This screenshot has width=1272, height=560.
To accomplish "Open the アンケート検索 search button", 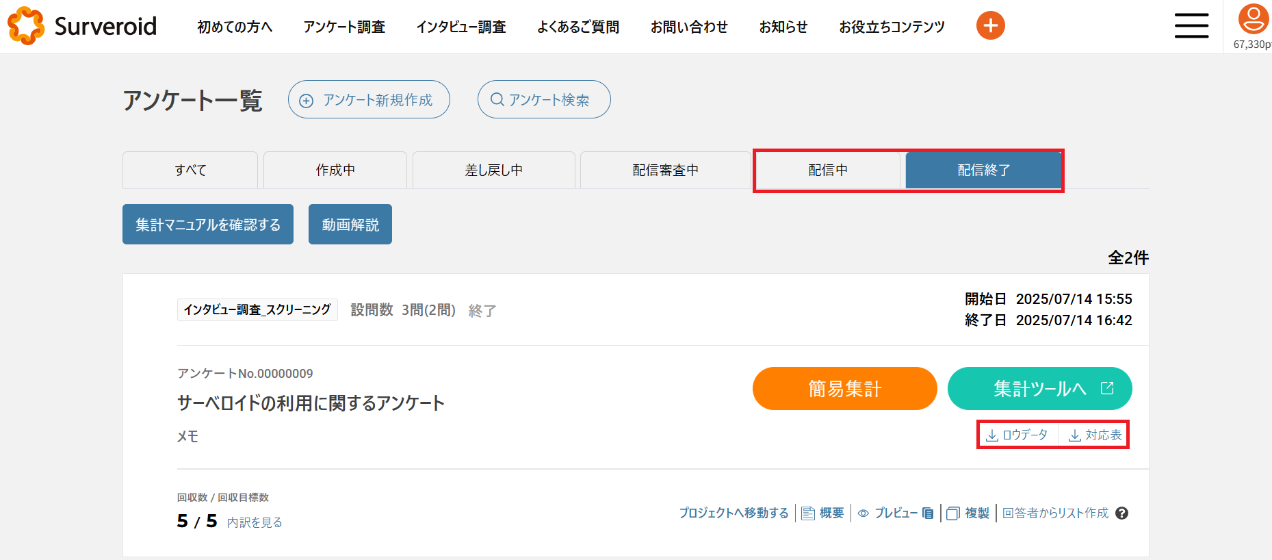I will pos(544,100).
